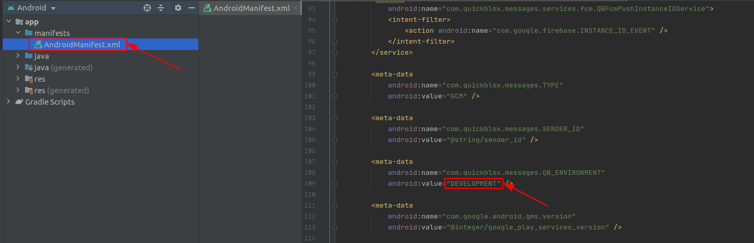Expand the res (generated) node
Viewport: 754px width, 243px height.
tap(18, 91)
